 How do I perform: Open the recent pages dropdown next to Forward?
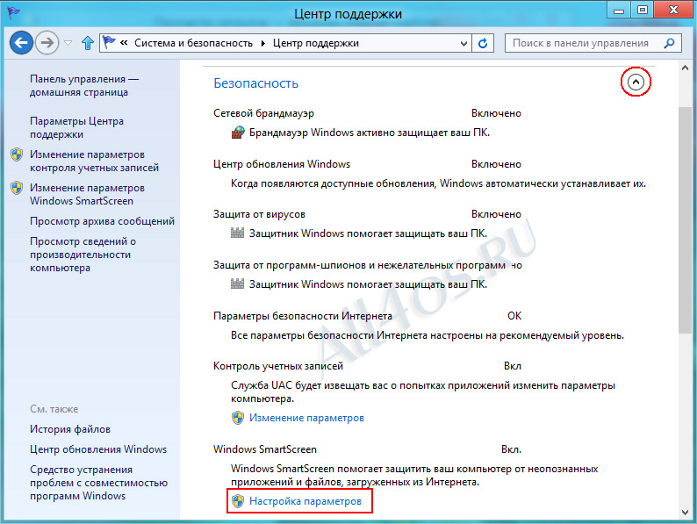[68, 43]
